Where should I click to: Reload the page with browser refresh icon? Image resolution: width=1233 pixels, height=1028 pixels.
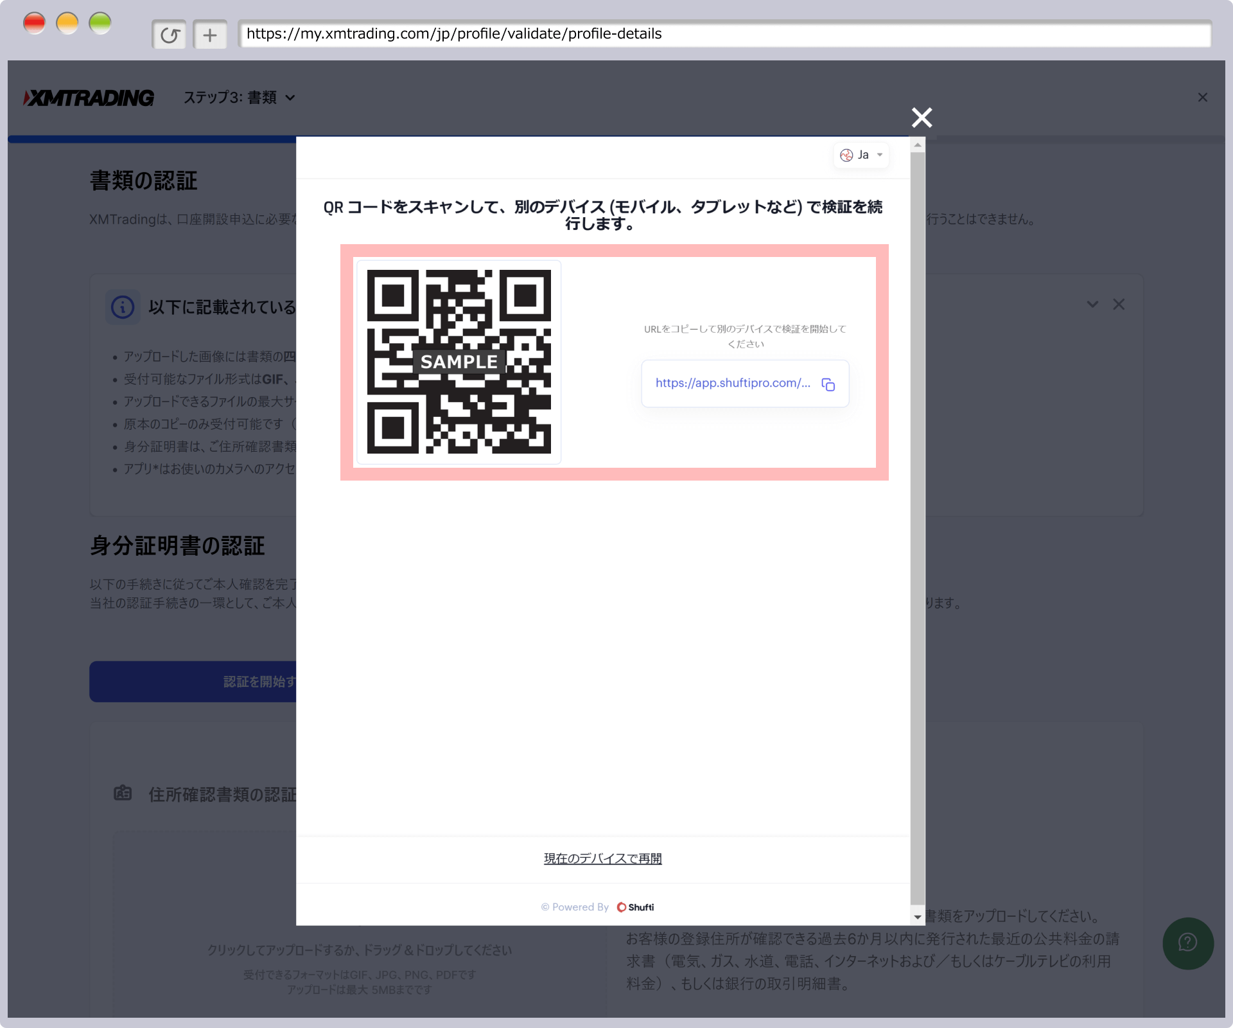coord(170,35)
